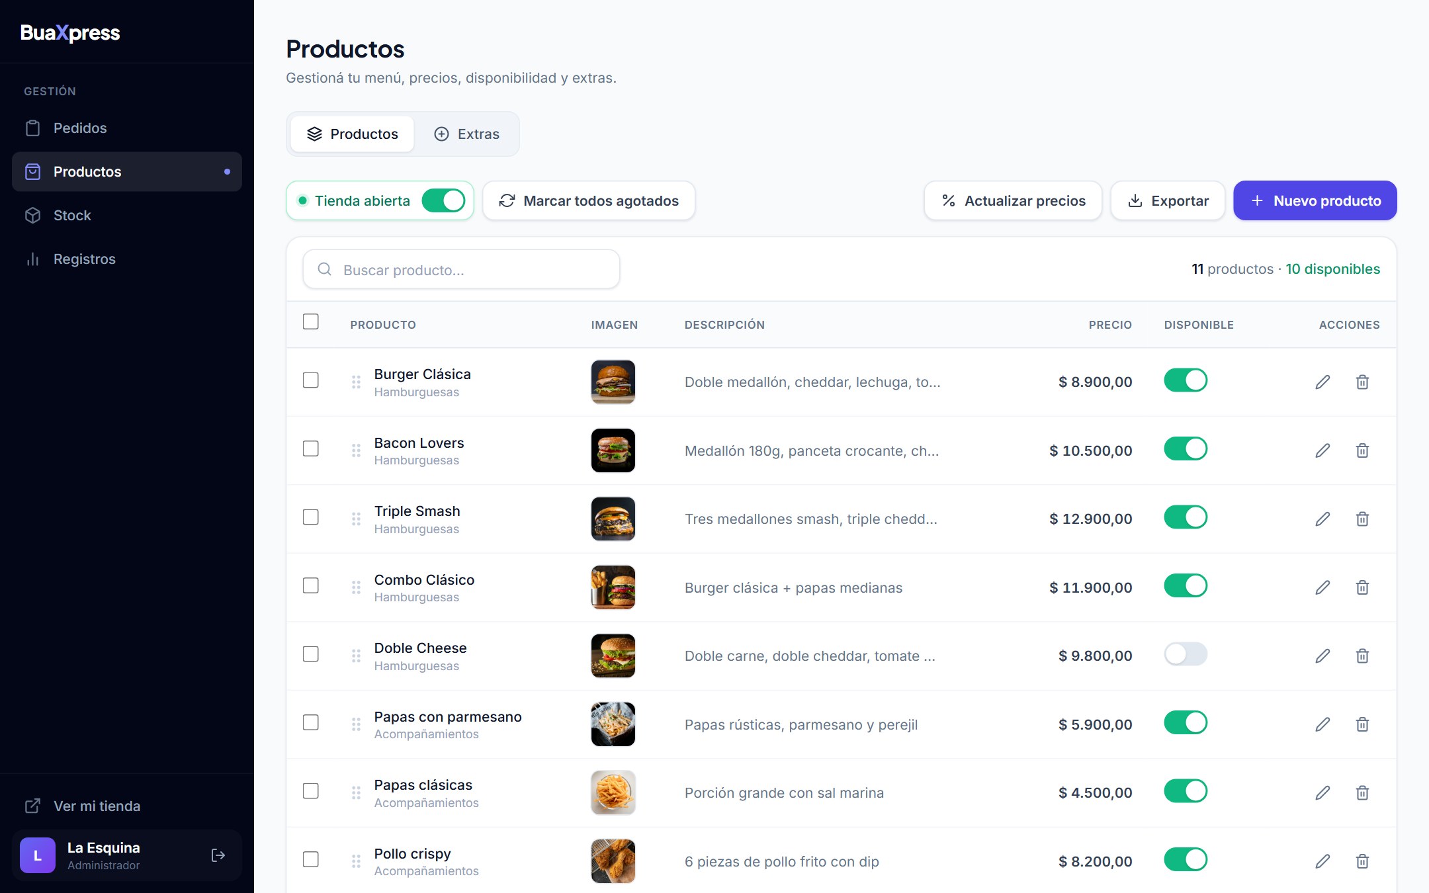
Task: Turn off the Papas clásicas availability switch
Action: tap(1186, 791)
